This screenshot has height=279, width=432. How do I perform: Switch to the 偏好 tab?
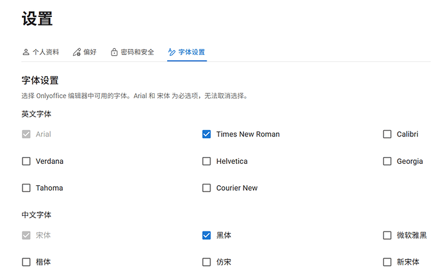click(85, 52)
